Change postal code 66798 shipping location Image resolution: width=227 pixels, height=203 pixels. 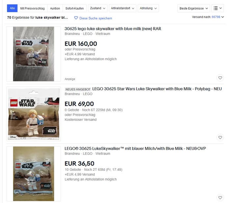216,17
